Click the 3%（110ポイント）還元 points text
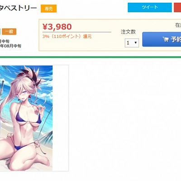The height and width of the screenshot is (181, 181). (x=67, y=37)
